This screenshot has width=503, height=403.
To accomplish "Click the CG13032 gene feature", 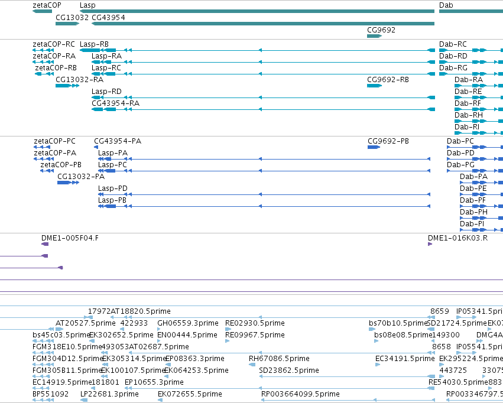I will point(67,24).
